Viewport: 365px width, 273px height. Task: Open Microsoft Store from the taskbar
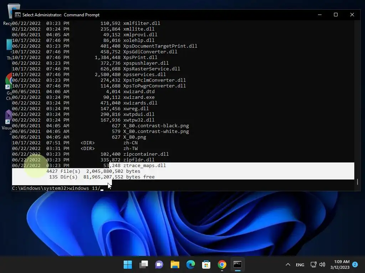click(206, 264)
